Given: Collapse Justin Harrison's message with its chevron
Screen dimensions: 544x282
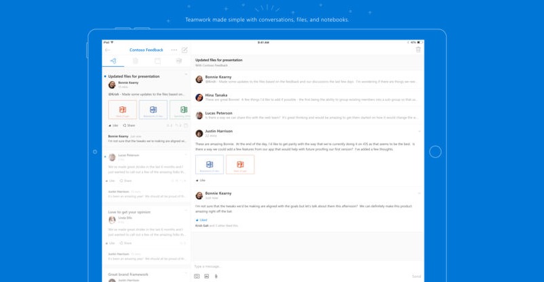Looking at the screenshot, I should click(x=419, y=131).
